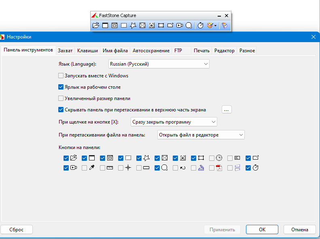Click the delay stopwatch icon in FastStone toolbar
This screenshot has width=320, height=239.
click(201, 26)
